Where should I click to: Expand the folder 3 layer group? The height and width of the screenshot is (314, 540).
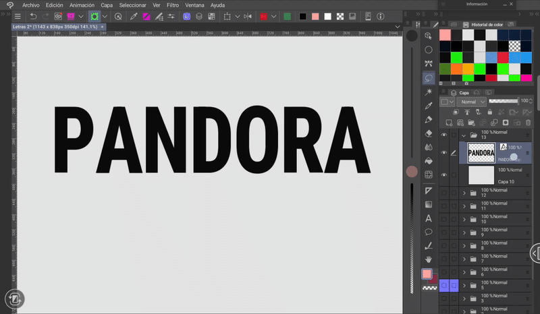(464, 299)
